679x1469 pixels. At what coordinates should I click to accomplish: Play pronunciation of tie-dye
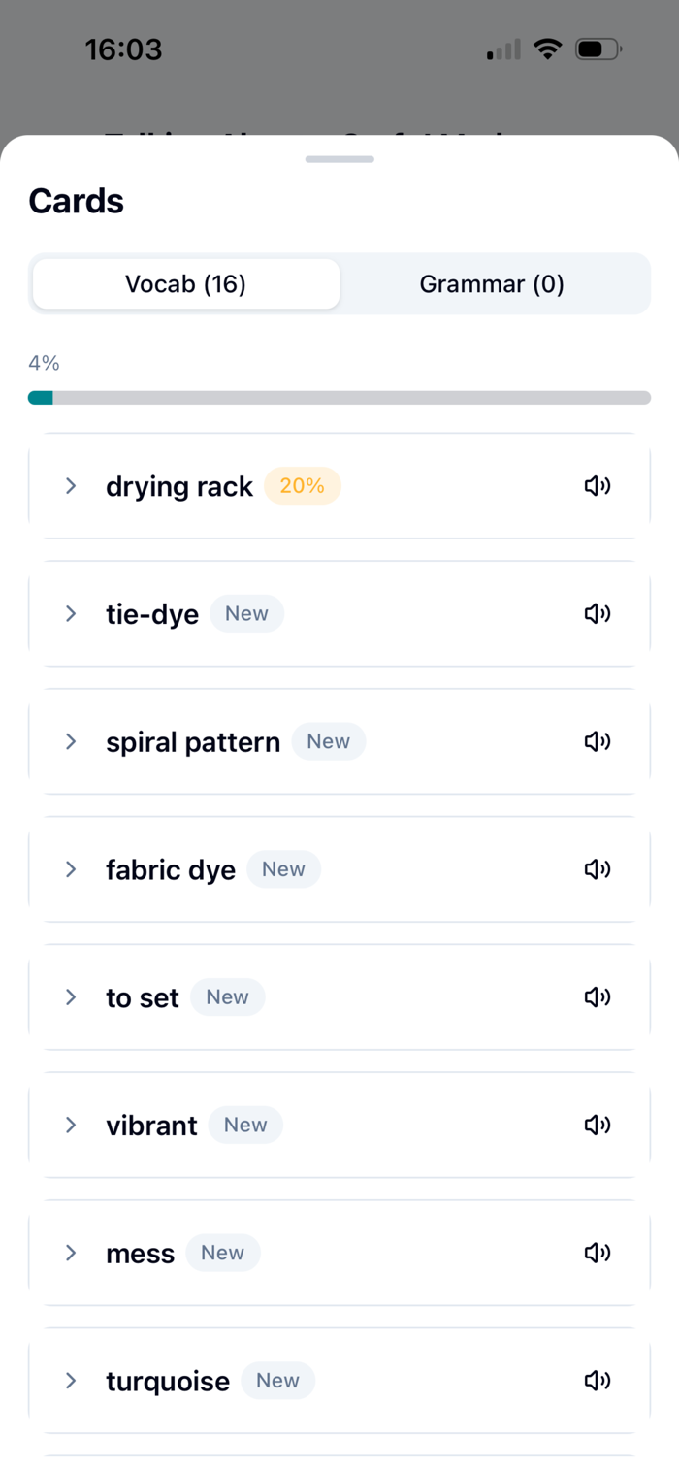click(x=597, y=613)
